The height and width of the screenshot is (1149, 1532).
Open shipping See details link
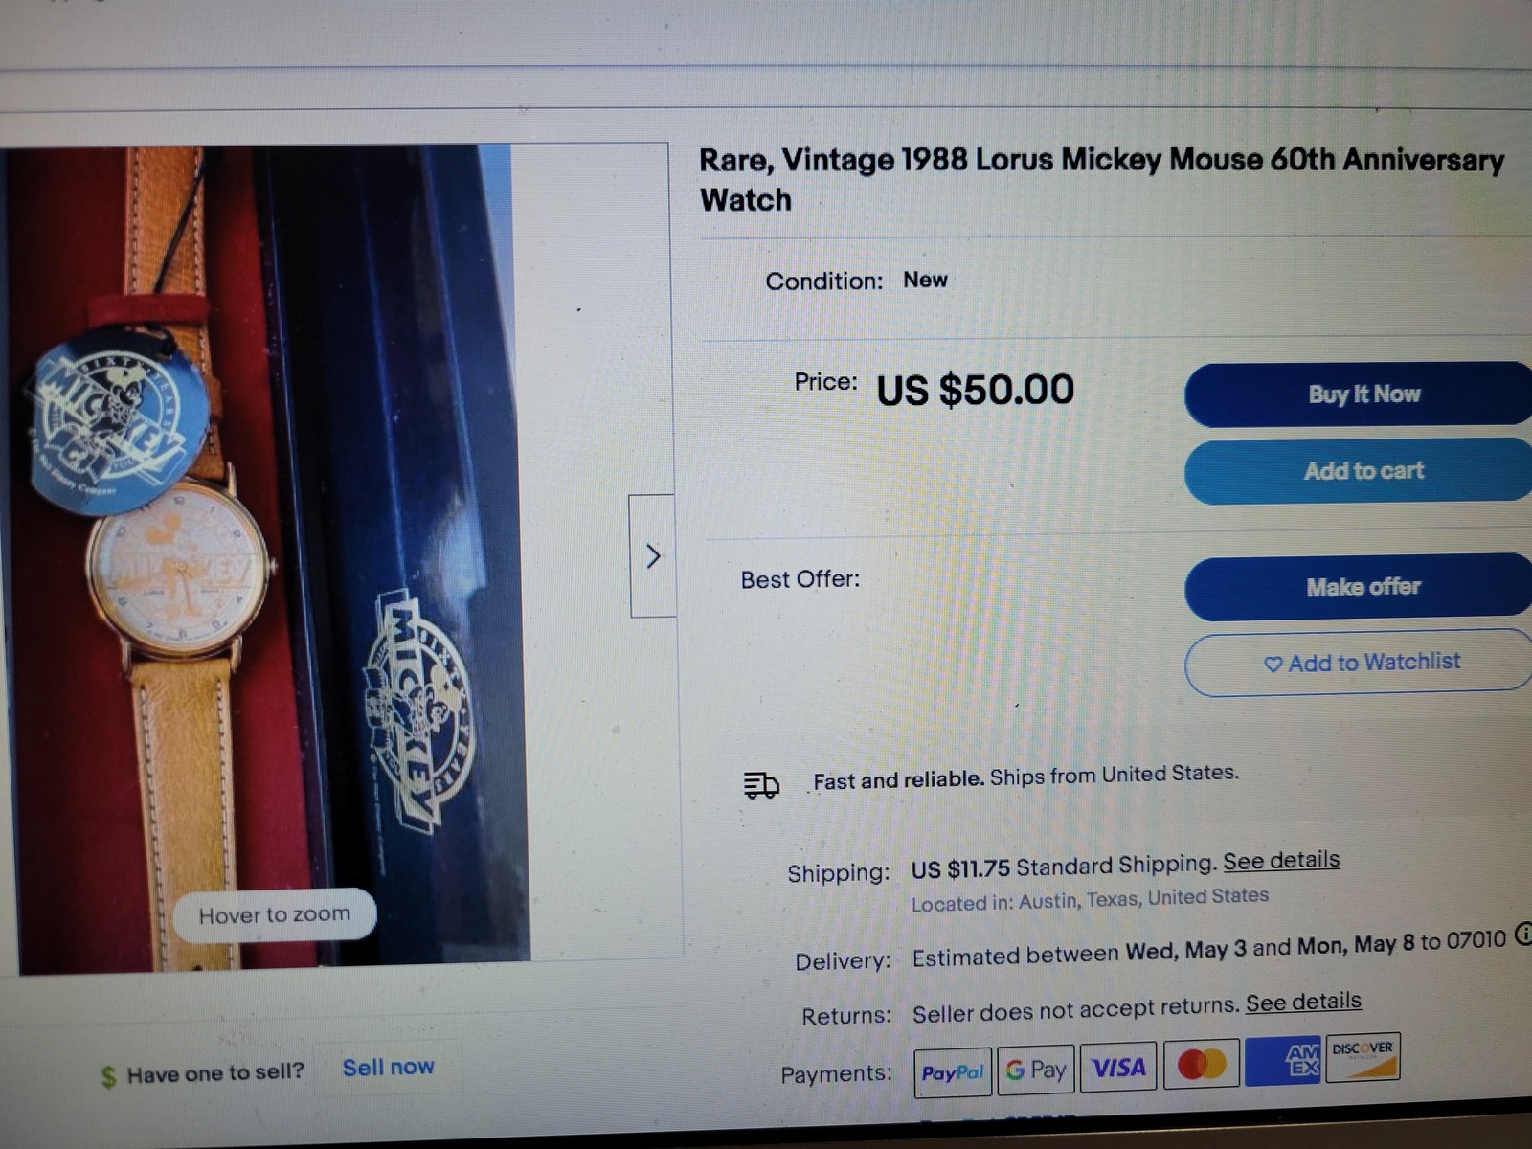tap(1281, 860)
